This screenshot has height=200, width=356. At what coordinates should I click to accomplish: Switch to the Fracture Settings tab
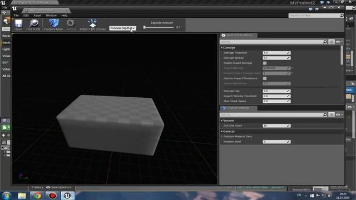click(x=239, y=108)
